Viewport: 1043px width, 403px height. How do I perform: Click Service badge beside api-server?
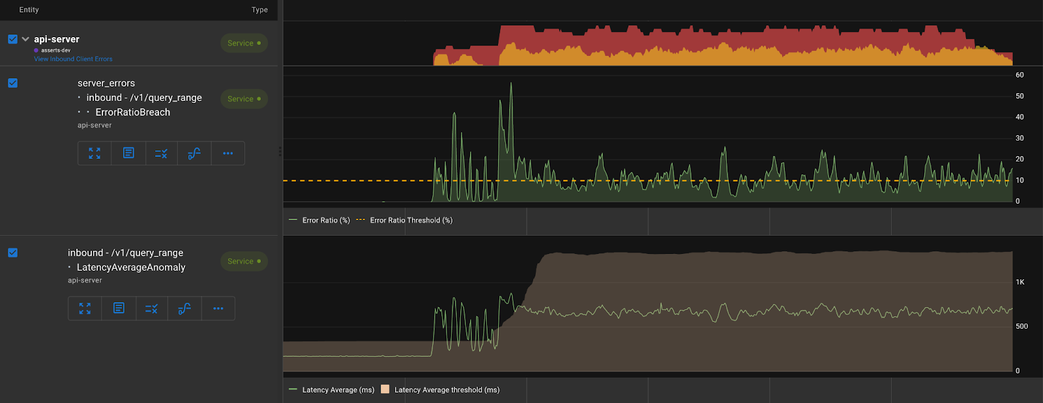click(244, 43)
